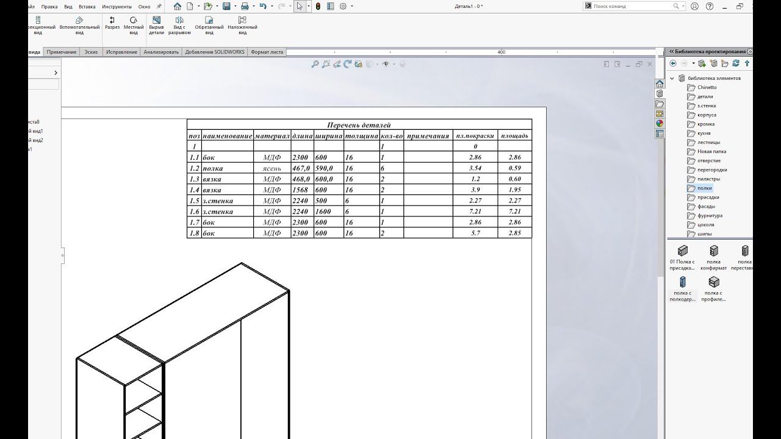781x439 pixels.
Task: Switch to the Формат листа tab
Action: click(x=267, y=52)
